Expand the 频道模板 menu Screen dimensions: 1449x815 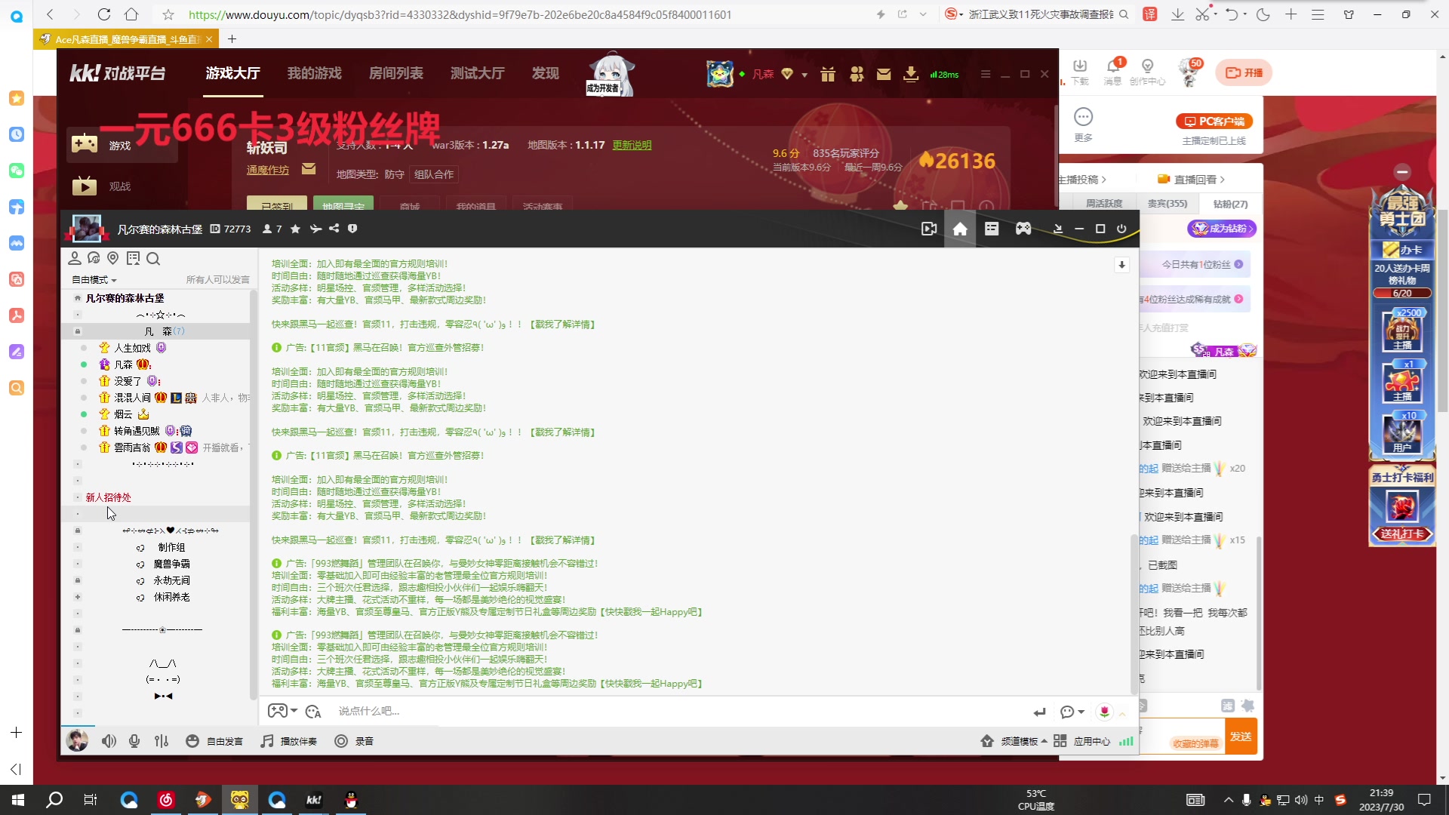tap(1014, 741)
